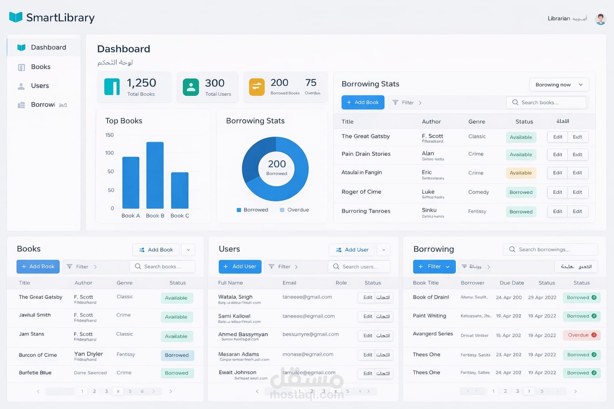Click the Search borrowings input field
614x409 pixels.
[x=550, y=249]
